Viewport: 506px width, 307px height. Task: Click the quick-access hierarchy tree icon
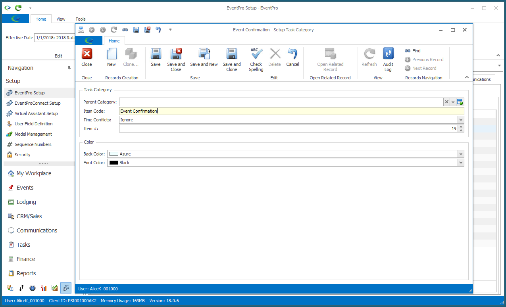click(81, 30)
